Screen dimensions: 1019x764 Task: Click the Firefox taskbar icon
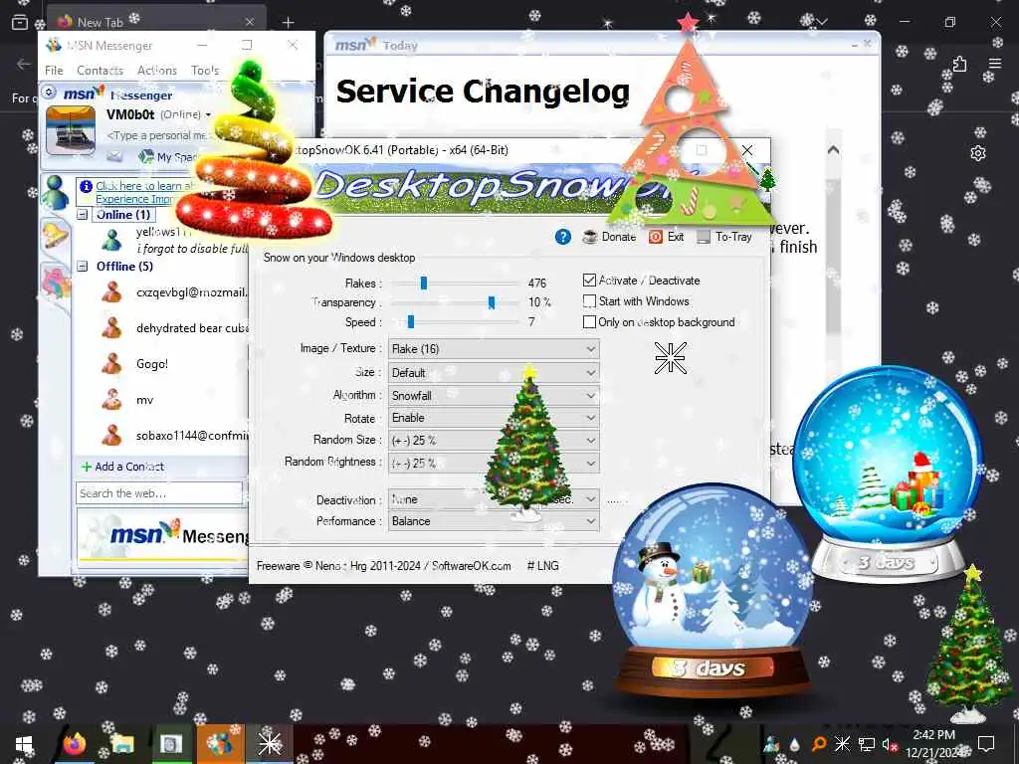[75, 744]
